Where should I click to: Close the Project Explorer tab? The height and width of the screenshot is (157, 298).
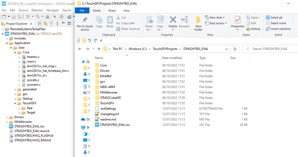(31, 24)
